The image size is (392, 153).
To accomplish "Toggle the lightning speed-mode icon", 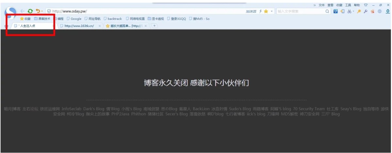I will [260, 11].
